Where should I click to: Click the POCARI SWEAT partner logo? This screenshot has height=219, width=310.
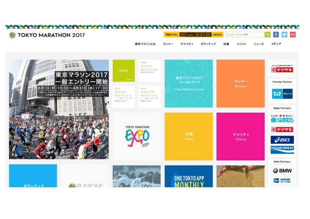click(x=282, y=150)
